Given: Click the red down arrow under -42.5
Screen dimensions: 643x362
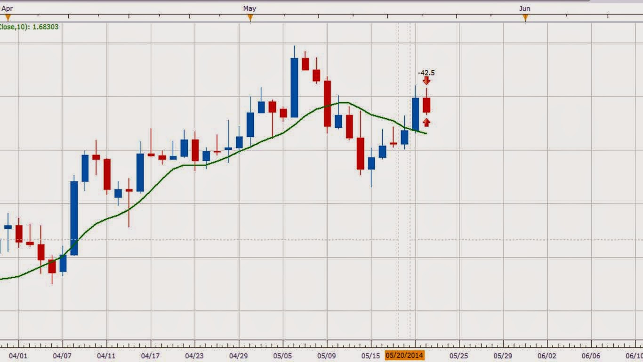Looking at the screenshot, I should coord(426,81).
